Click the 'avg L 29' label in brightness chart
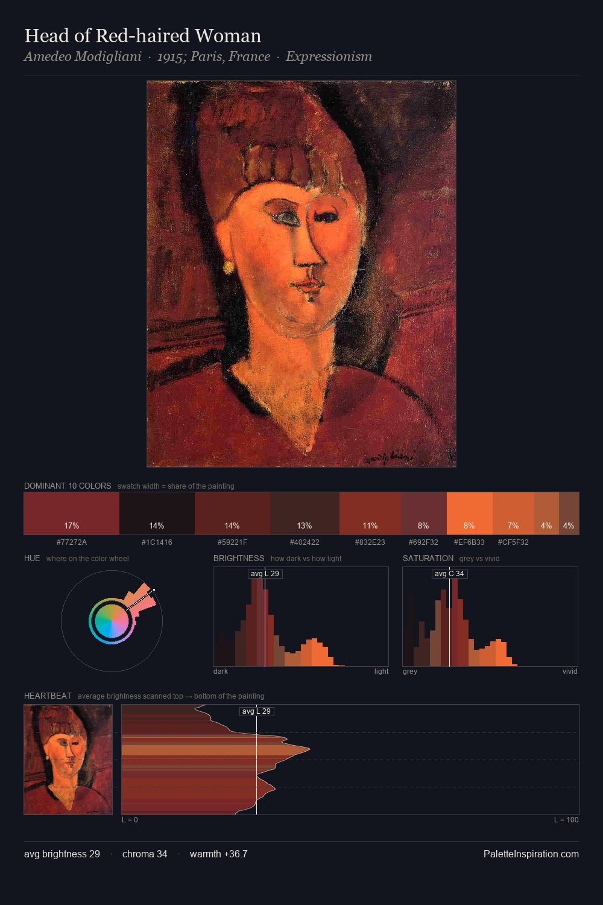Screen dimensions: 603x905 coord(265,574)
